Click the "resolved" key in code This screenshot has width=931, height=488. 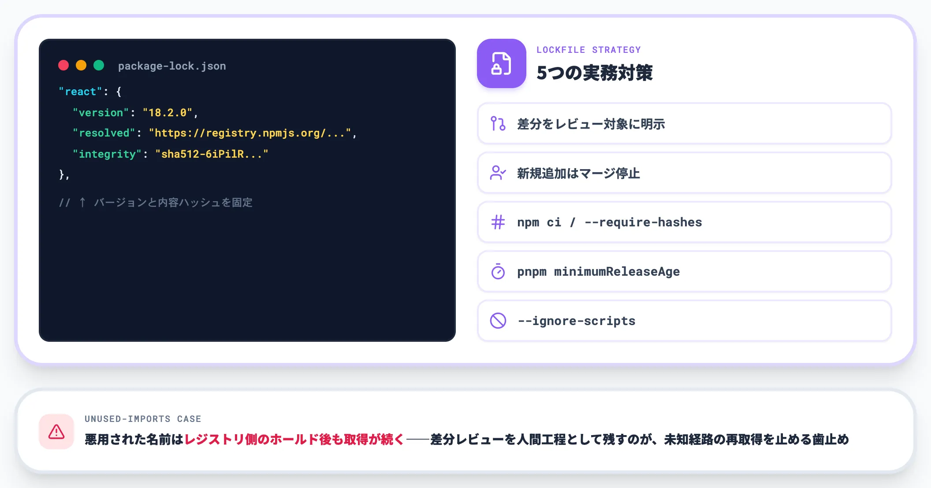click(104, 133)
